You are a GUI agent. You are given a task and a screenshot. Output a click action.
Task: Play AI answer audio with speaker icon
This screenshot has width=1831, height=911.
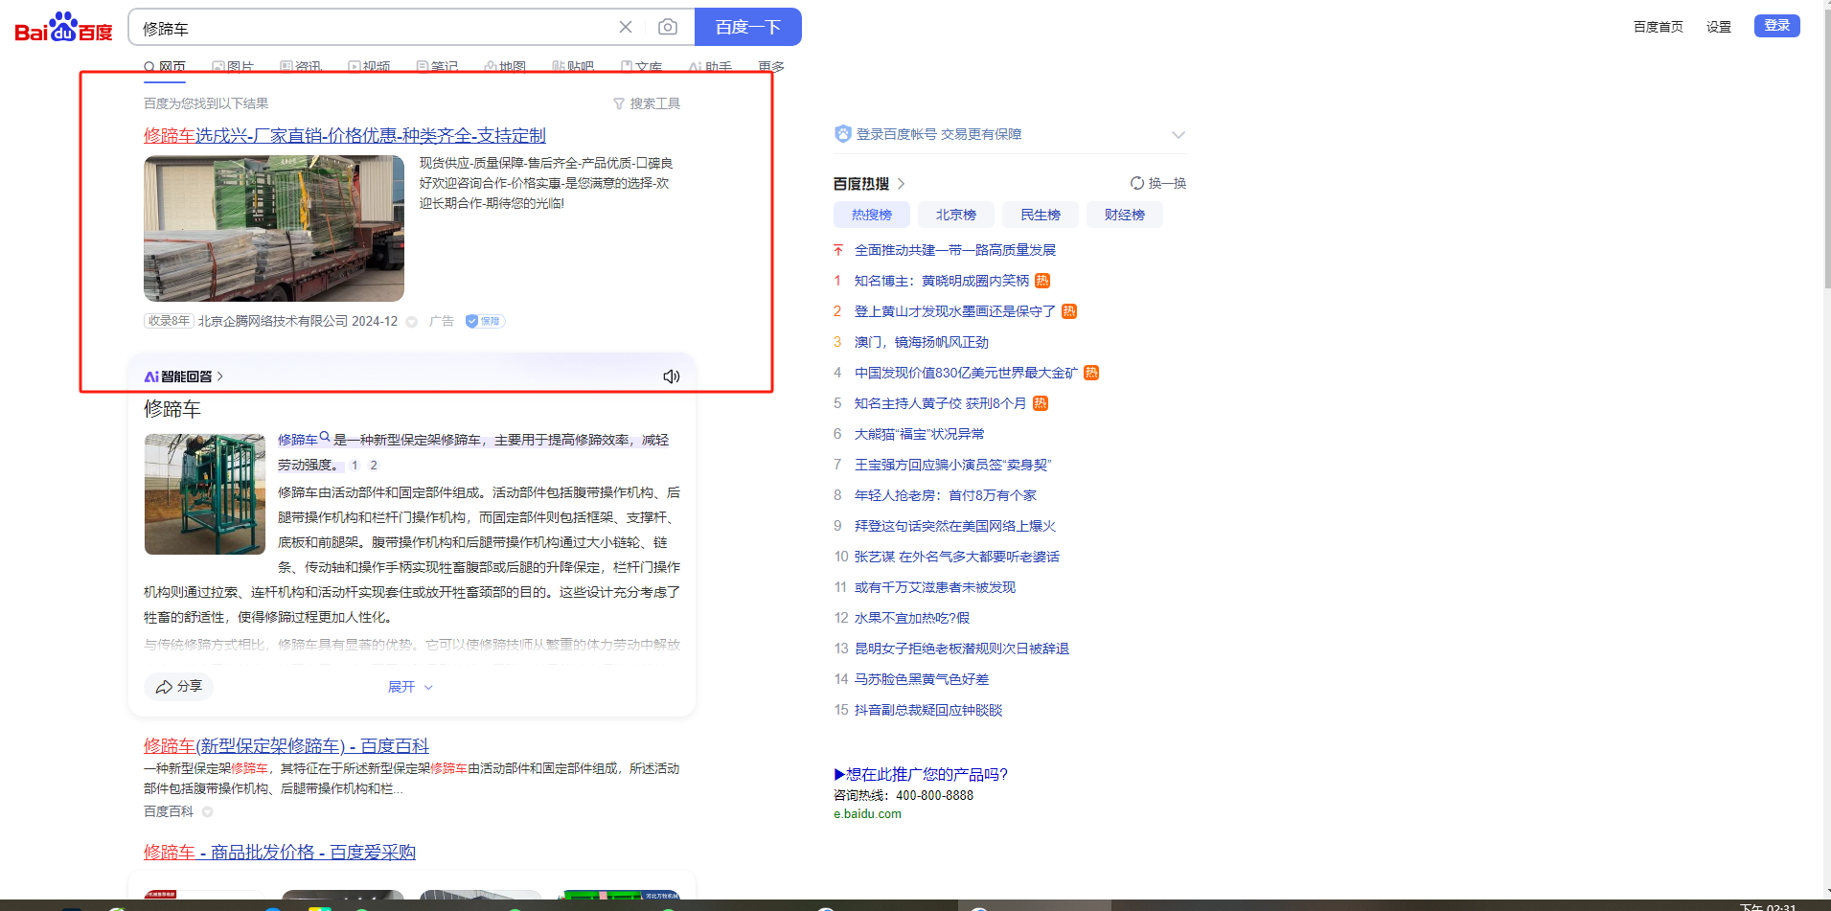[672, 376]
